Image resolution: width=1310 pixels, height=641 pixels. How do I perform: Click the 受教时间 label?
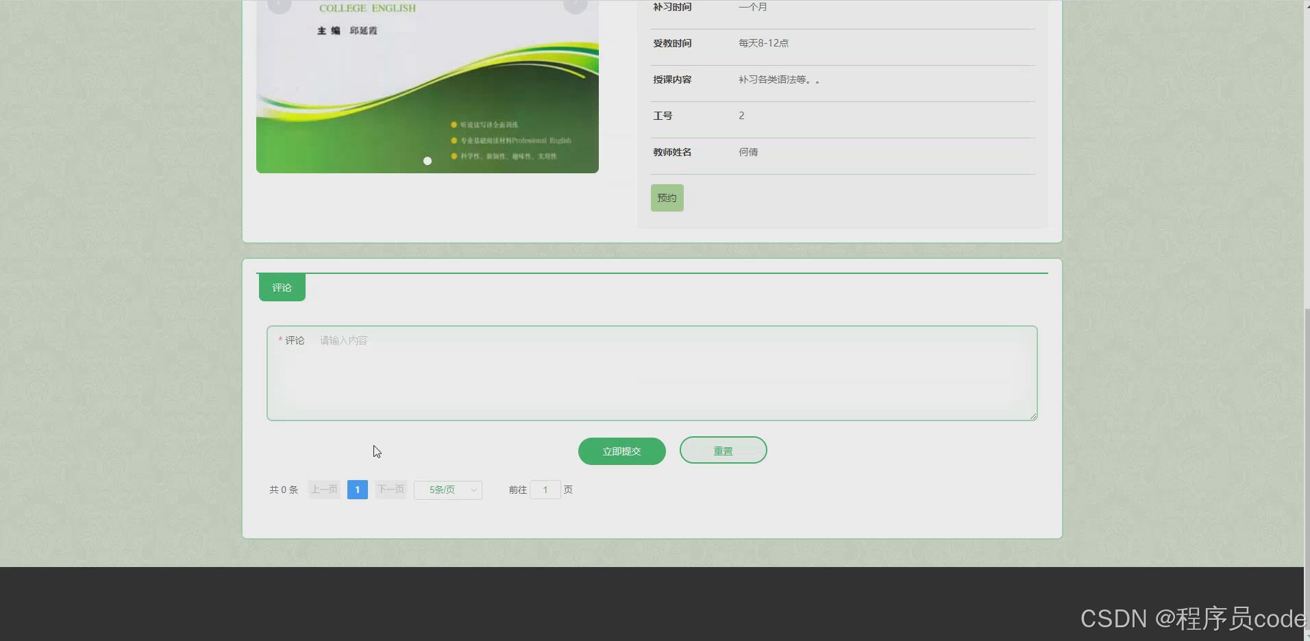coord(672,43)
